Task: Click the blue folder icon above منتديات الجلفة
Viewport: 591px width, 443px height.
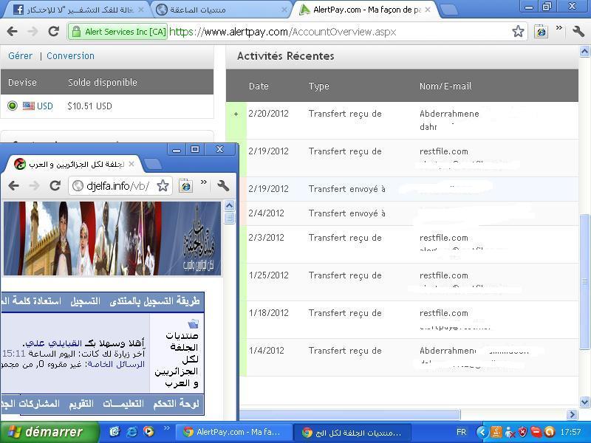Action: pyautogui.click(x=193, y=323)
